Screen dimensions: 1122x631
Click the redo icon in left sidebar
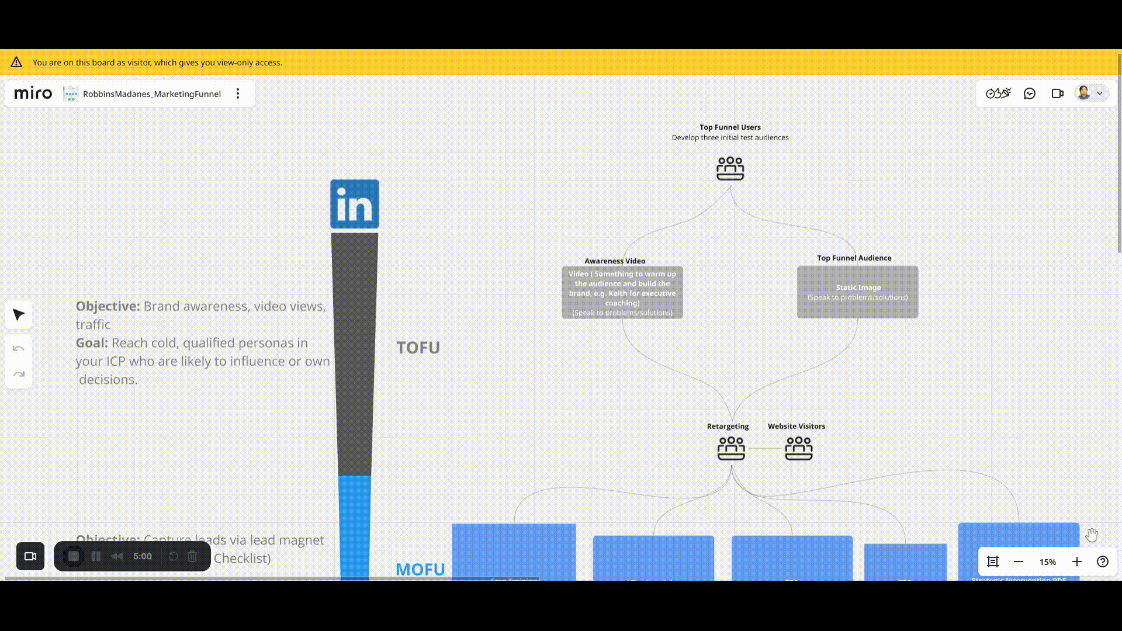19,374
